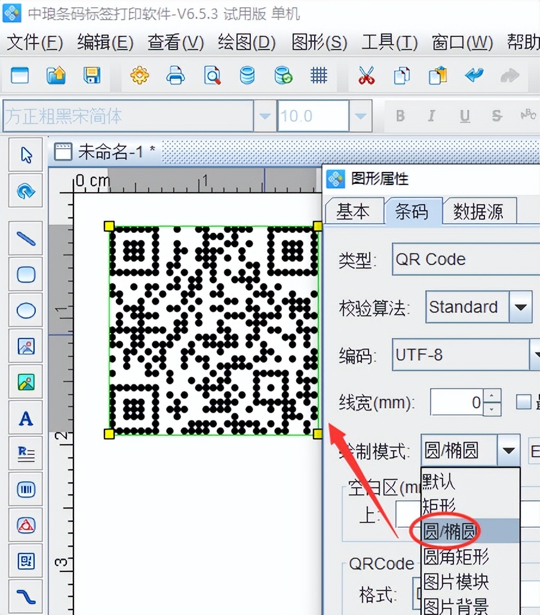Choose 图片背景 from the draw mode list
The width and height of the screenshot is (540, 615).
pos(471,605)
